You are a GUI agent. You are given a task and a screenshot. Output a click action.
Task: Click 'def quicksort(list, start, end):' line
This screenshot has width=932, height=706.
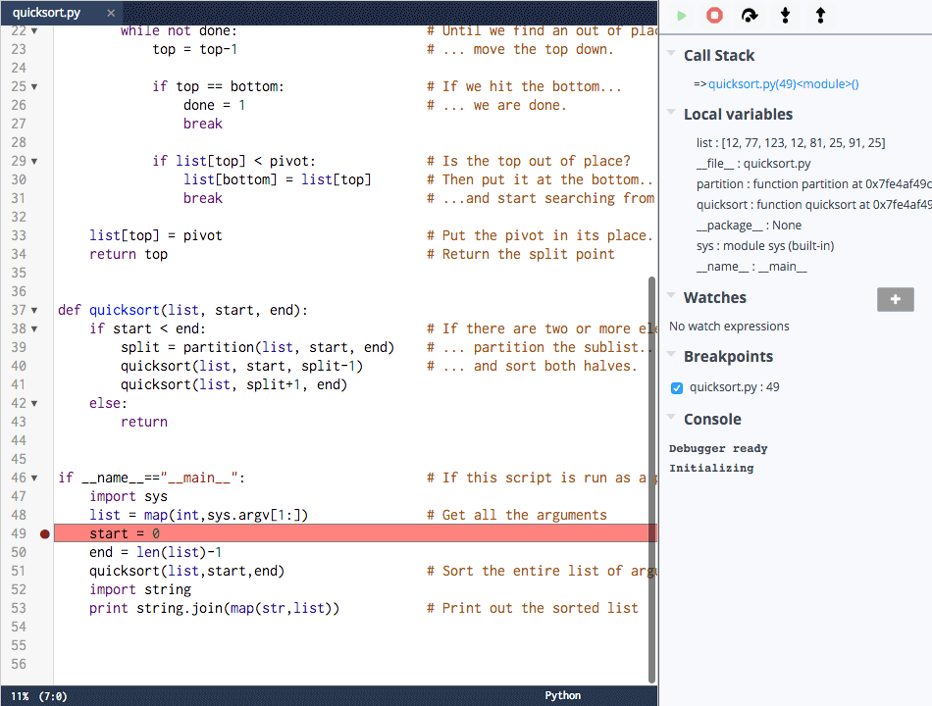click(x=182, y=310)
